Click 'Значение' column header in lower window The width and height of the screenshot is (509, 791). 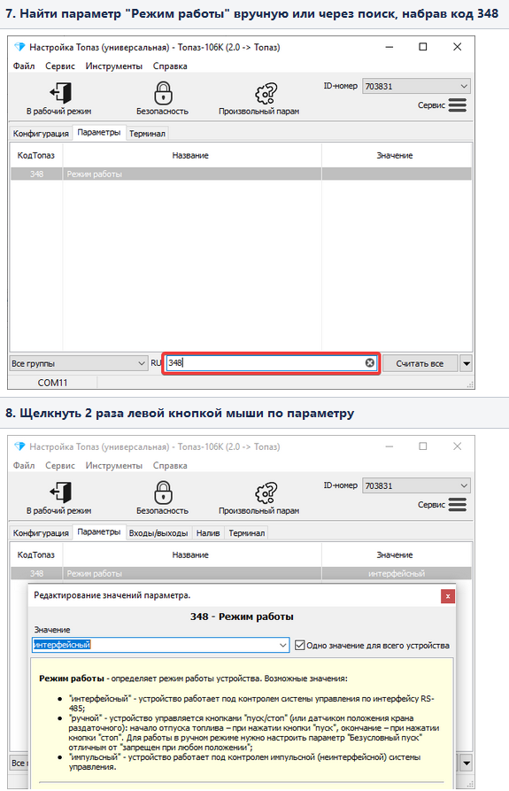395,554
